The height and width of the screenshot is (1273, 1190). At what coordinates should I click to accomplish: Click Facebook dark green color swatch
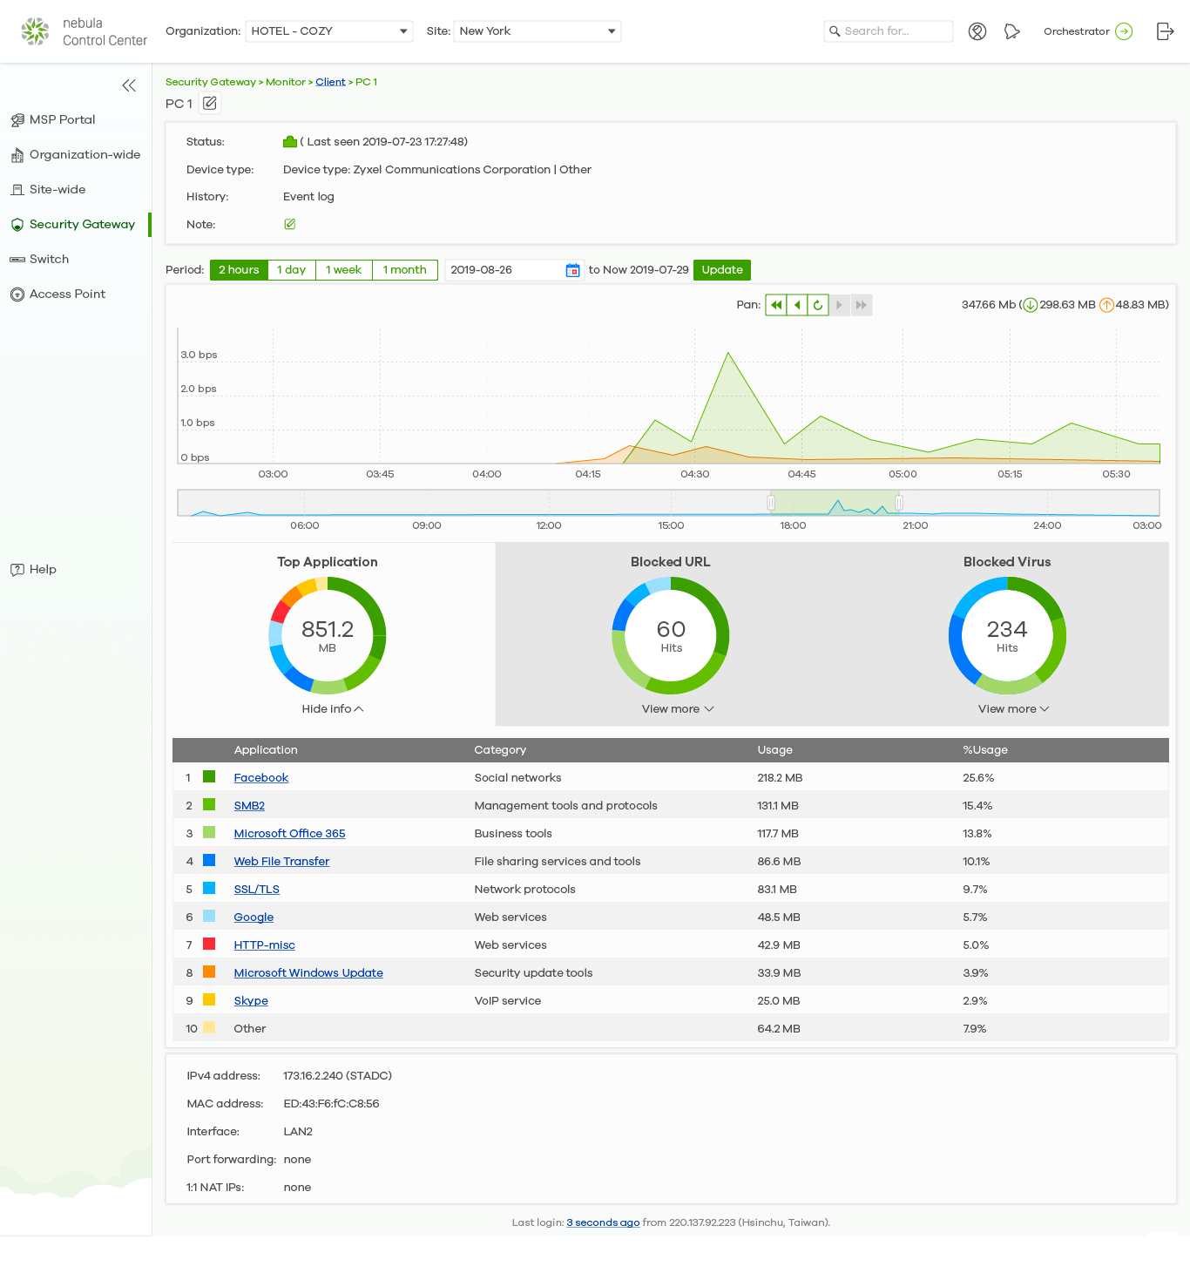tap(209, 776)
